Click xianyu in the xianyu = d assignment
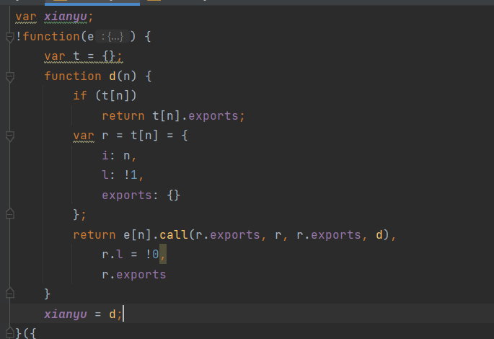This screenshot has height=339, width=494. pos(65,314)
